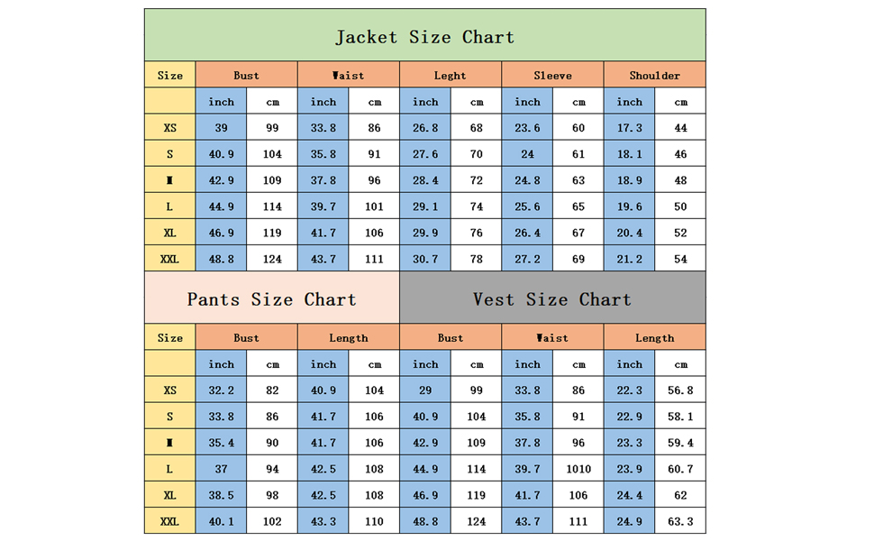Click the pants XS bust 32.2 inch cell
The width and height of the screenshot is (874, 541).
tap(222, 390)
